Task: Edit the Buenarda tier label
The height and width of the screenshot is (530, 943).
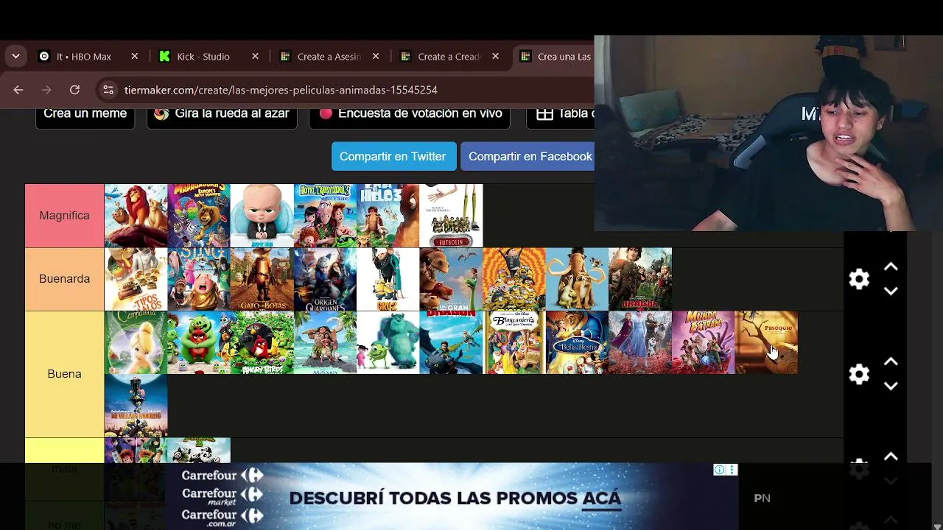Action: [x=64, y=279]
